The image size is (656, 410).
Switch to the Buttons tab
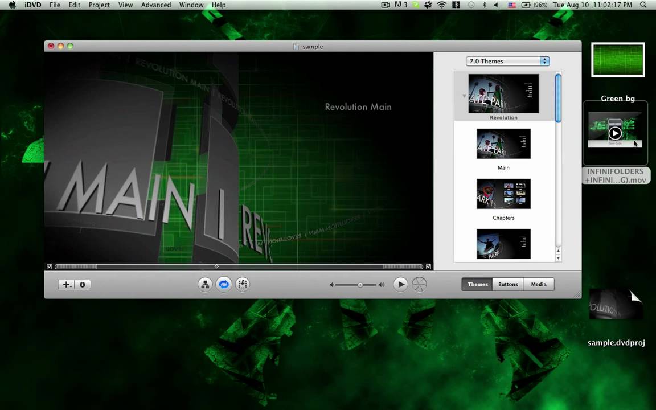pos(508,285)
